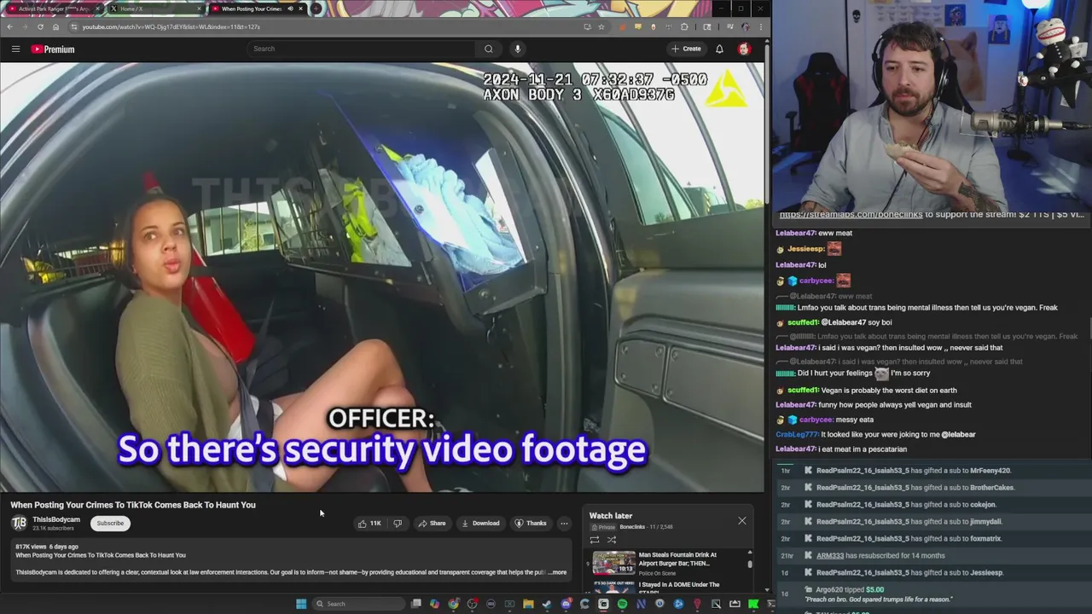Click Bonelinks playlist owner link
Viewport: 1092px width, 614px height.
click(632, 527)
